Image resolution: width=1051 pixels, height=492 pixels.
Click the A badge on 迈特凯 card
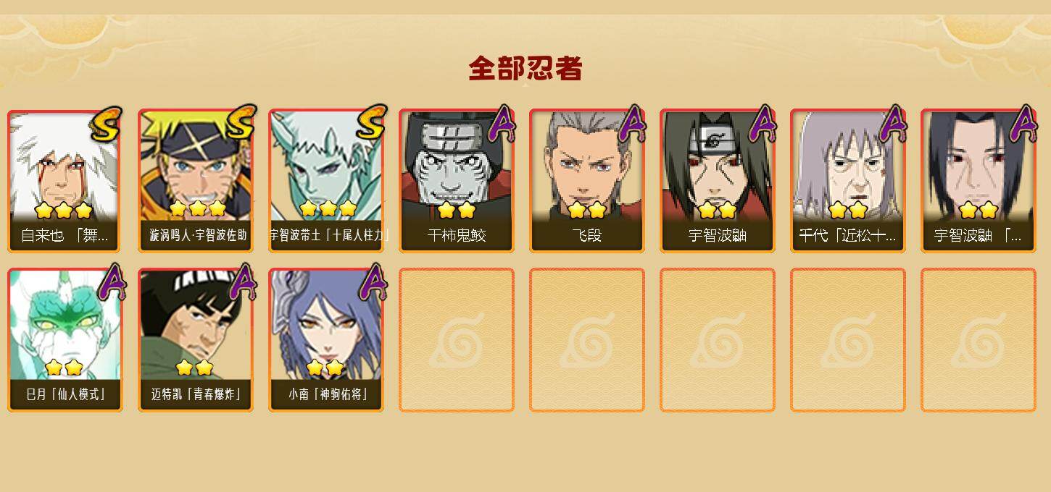tap(242, 282)
